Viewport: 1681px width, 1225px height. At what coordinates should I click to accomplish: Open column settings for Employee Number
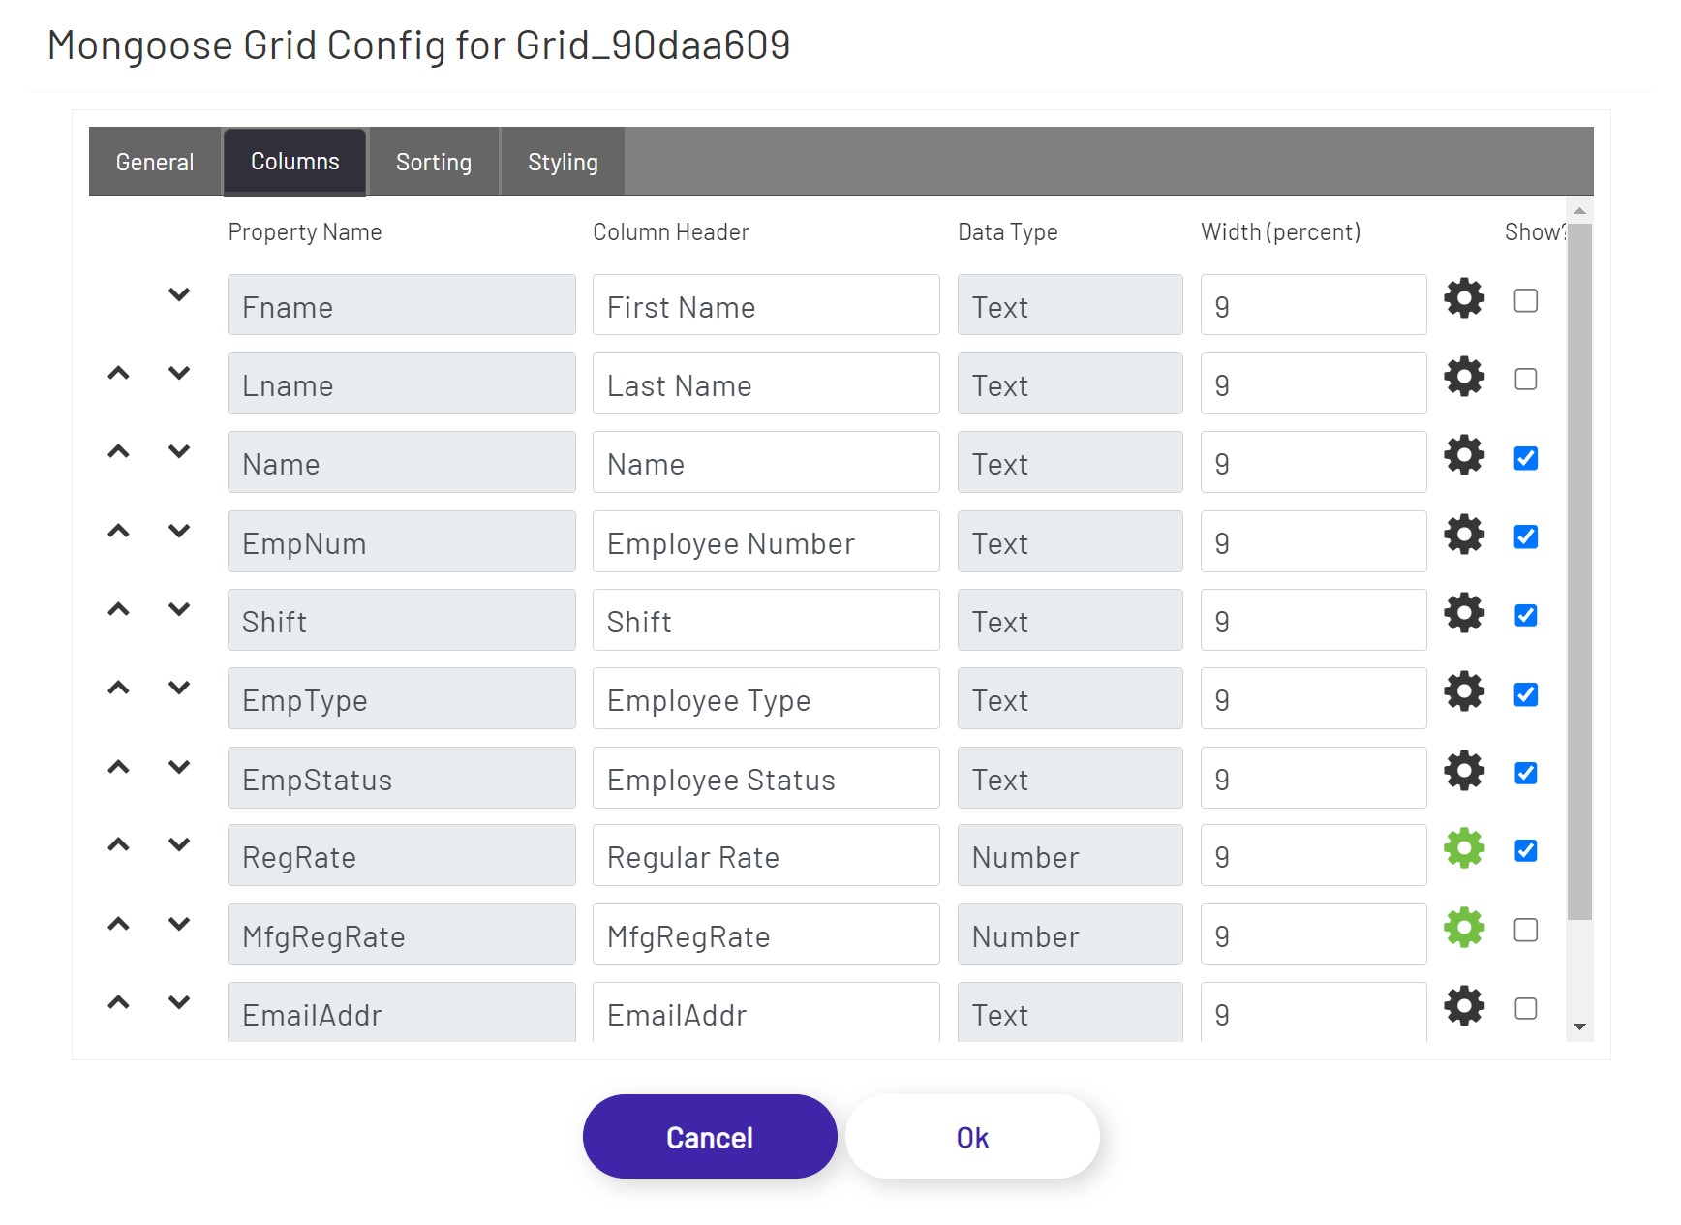point(1464,535)
